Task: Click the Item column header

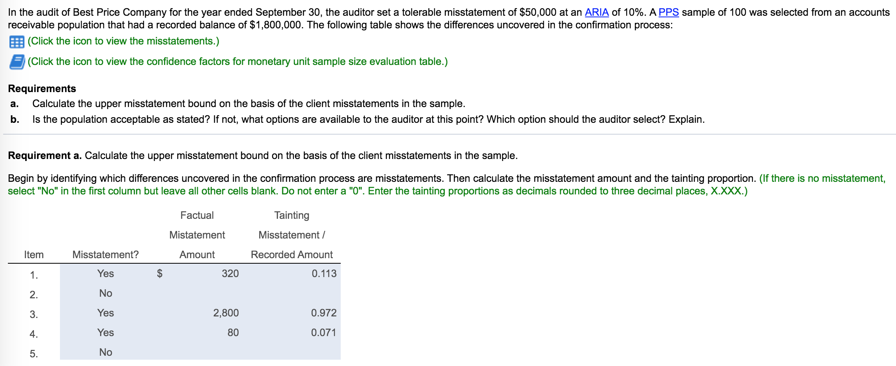Action: pos(33,254)
